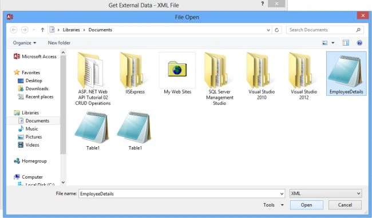Go up one folder level
This screenshot has height=218, width=372.
pos(42,30)
